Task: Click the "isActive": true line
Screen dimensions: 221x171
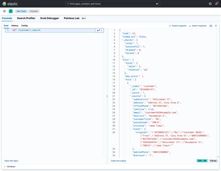Action: (144, 109)
